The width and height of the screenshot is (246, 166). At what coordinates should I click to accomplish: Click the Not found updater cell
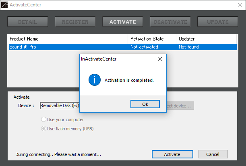click(189, 47)
